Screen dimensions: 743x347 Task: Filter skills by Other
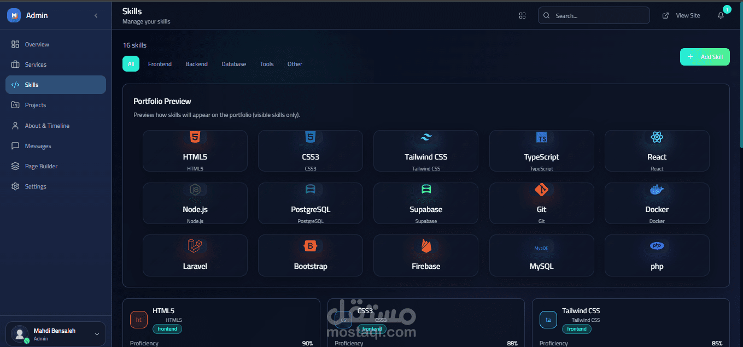pos(295,64)
